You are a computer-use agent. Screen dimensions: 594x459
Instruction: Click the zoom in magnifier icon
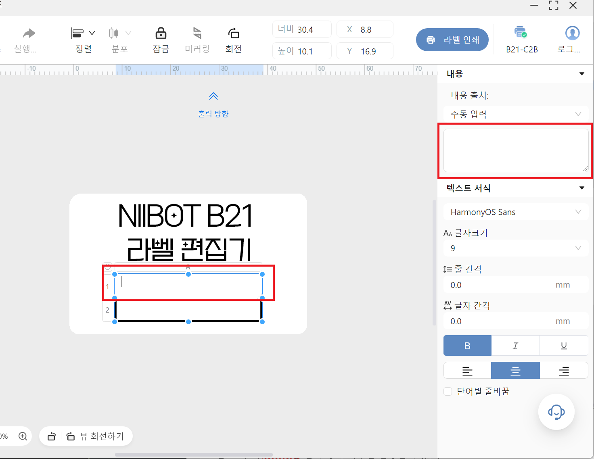23,436
